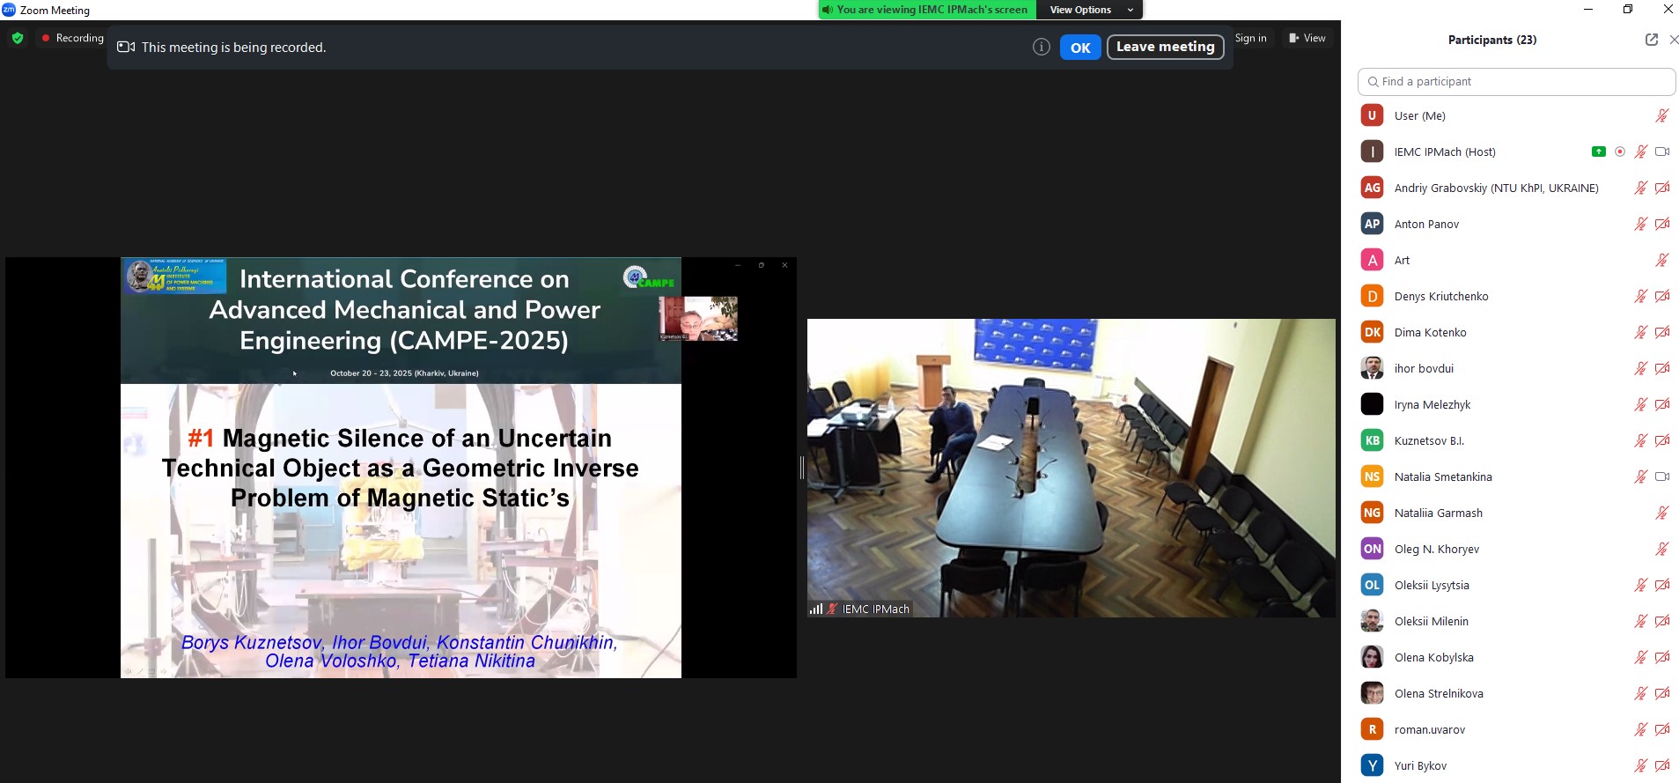Click the Find a participant search field
1679x783 pixels.
click(x=1516, y=82)
